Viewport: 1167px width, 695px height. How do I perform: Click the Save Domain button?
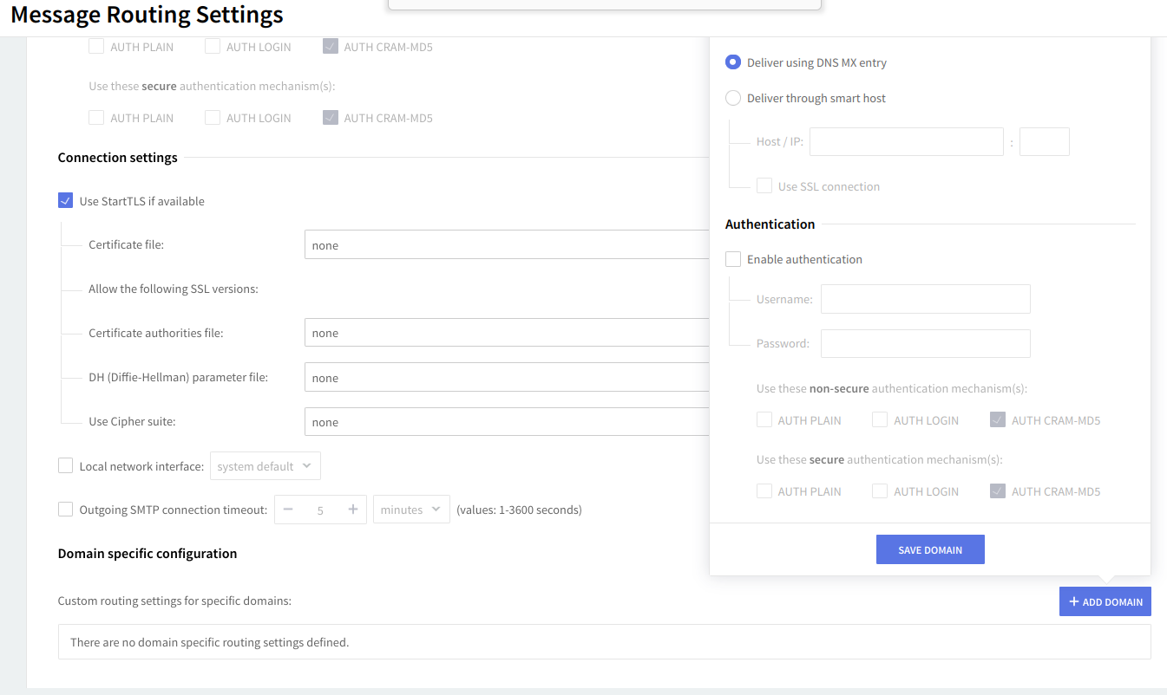(930, 550)
